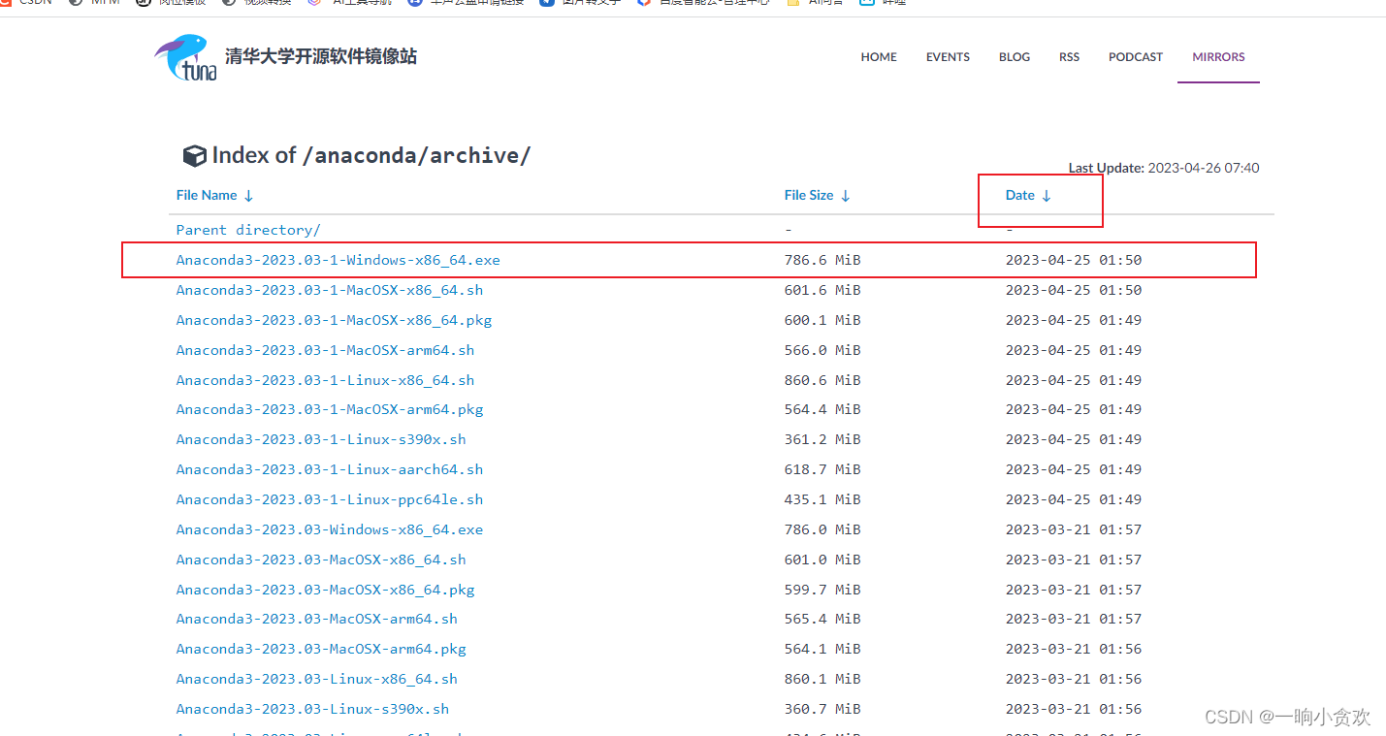Download Anaconda3-2023.03-MacOSX-arm64.pkg
1386x736 pixels.
tap(321, 649)
